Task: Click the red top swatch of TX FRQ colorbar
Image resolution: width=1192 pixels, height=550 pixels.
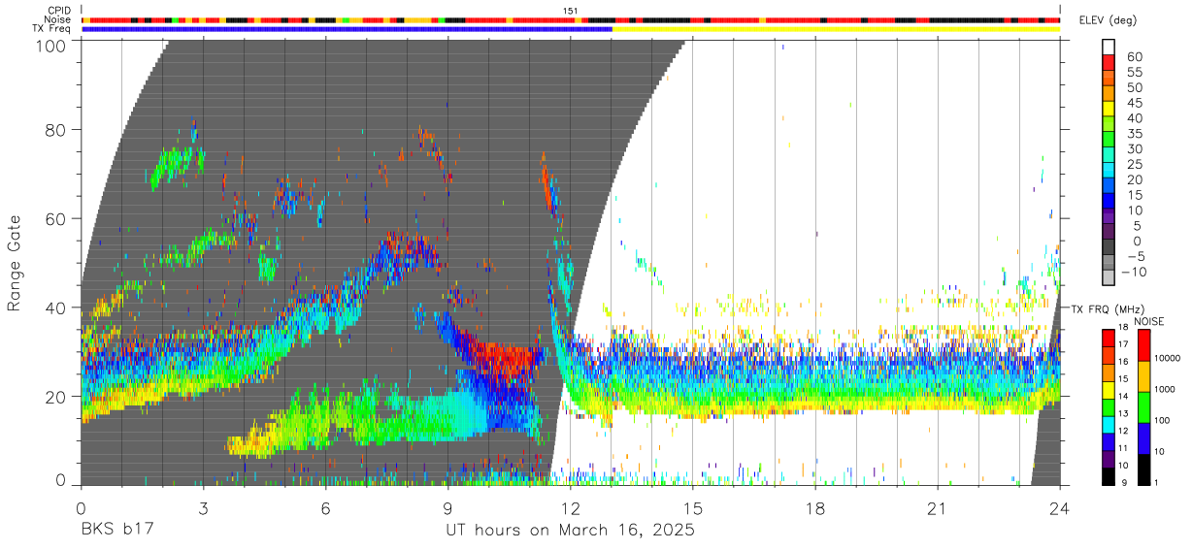Action: (1108, 338)
